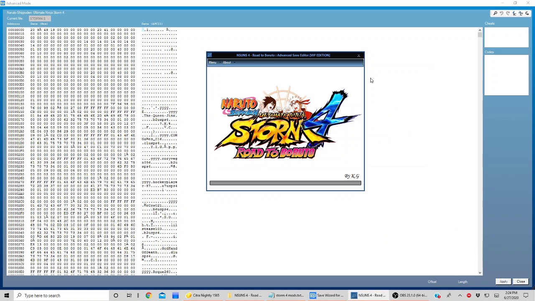The width and height of the screenshot is (535, 301).
Task: Click the Undo arrow in Advanced Mode toolbar
Action: pyautogui.click(x=502, y=13)
